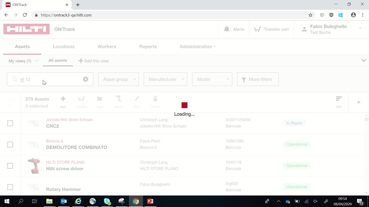The image size is (369, 207).
Task: Click barcode 54321123456
Action: point(238,120)
